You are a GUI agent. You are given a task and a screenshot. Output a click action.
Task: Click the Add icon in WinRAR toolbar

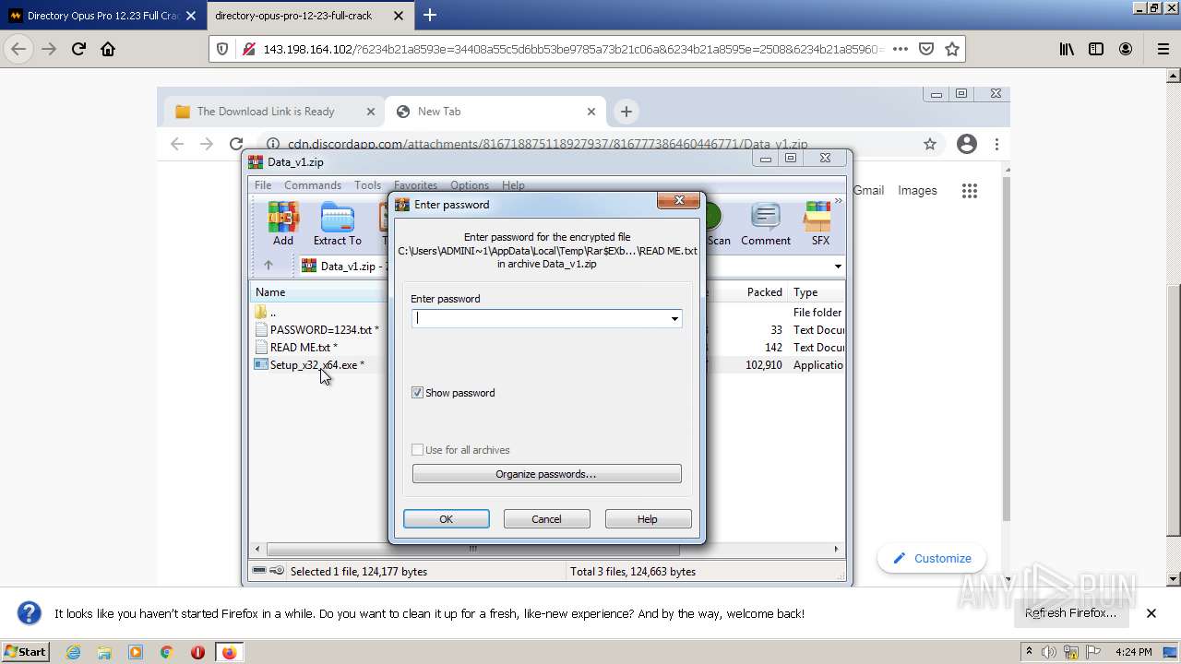(x=283, y=225)
